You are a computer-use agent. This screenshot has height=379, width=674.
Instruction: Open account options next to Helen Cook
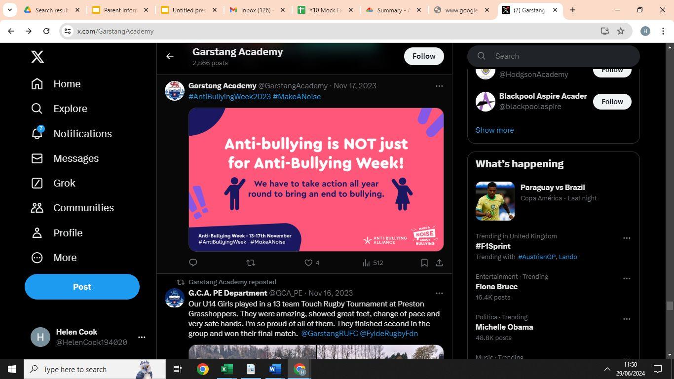142,337
